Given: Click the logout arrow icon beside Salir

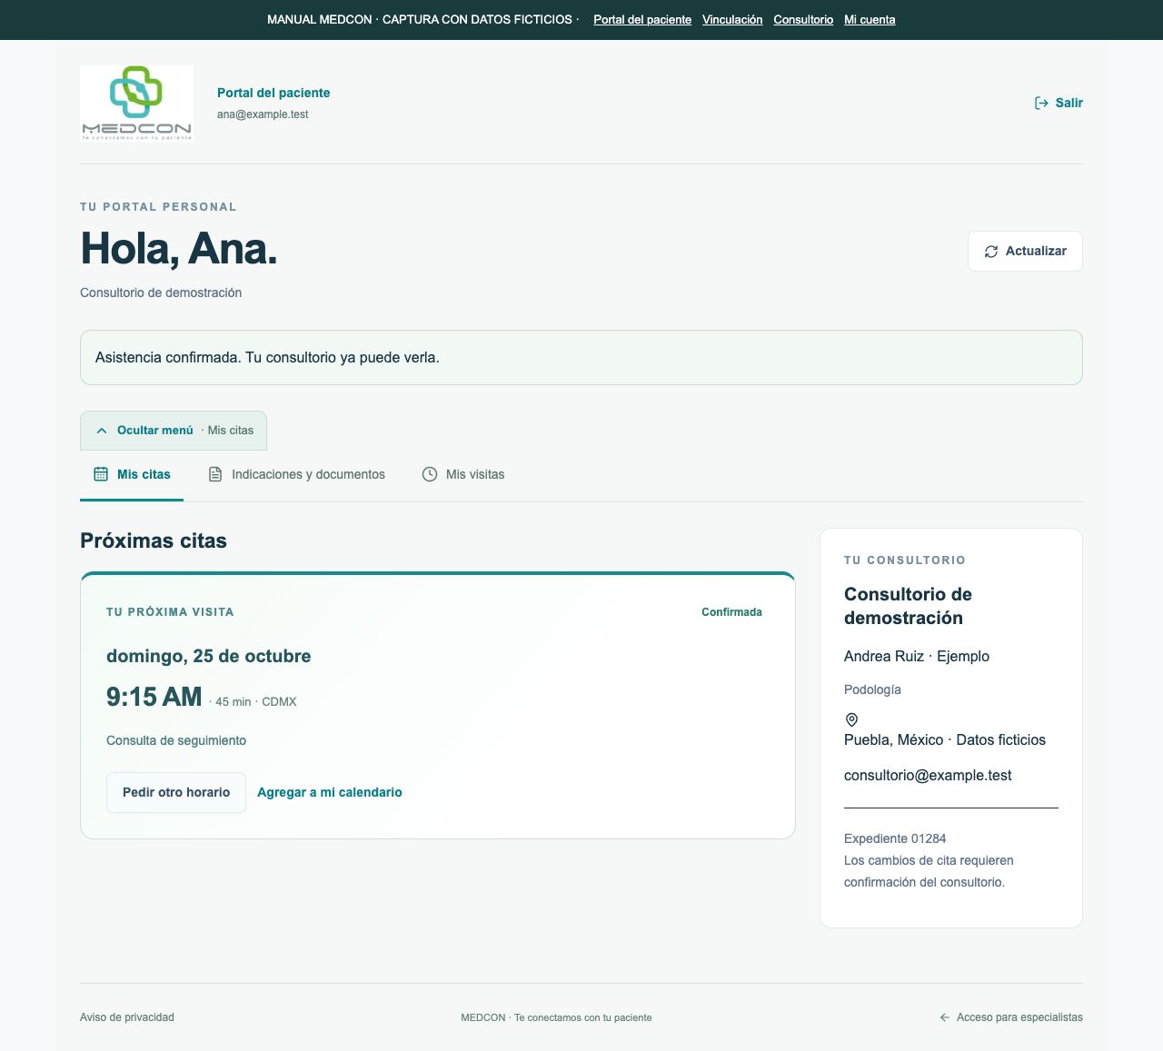Looking at the screenshot, I should (x=1041, y=104).
